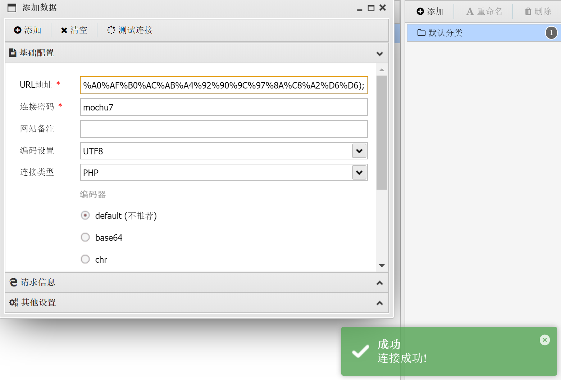Click the 连接密码 field containing mochu7

pos(224,107)
